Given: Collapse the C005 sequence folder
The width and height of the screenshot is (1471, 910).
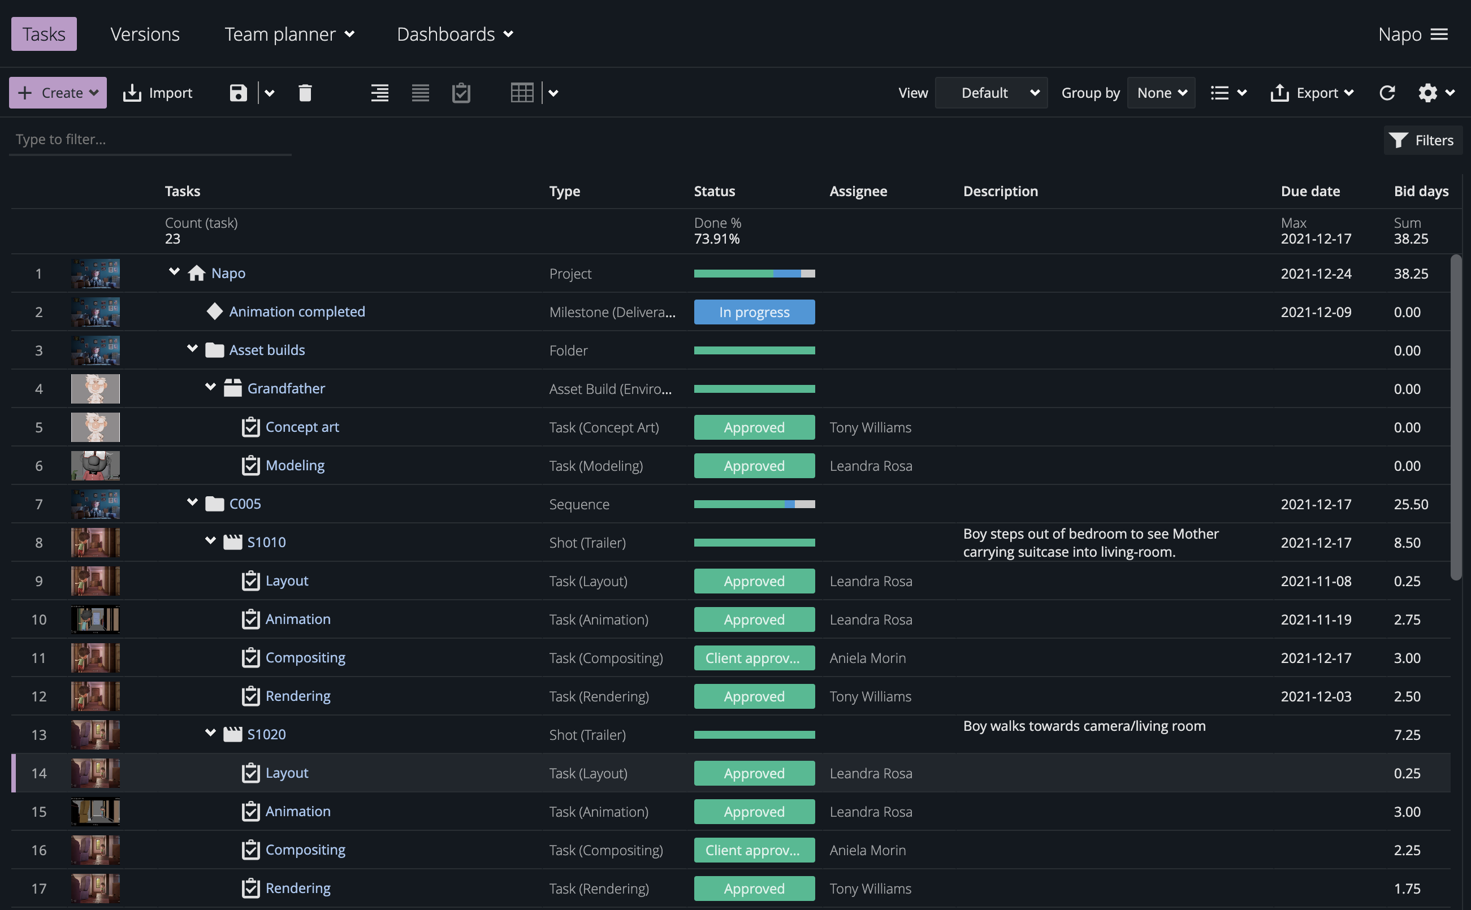Looking at the screenshot, I should pyautogui.click(x=192, y=502).
